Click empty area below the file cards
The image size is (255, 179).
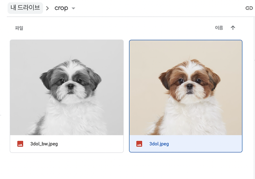click(x=127, y=167)
